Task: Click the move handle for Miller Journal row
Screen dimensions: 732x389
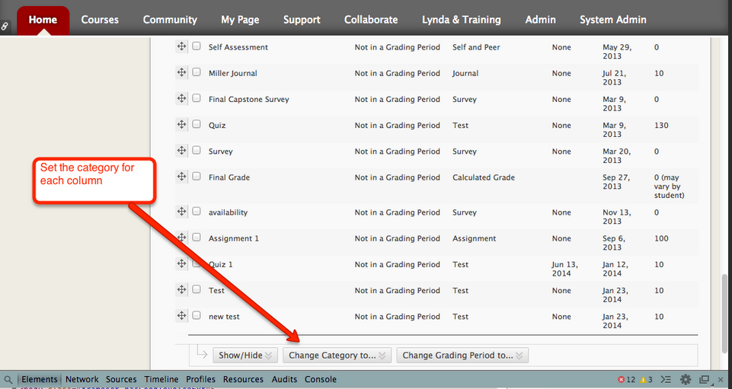Action: (x=181, y=72)
